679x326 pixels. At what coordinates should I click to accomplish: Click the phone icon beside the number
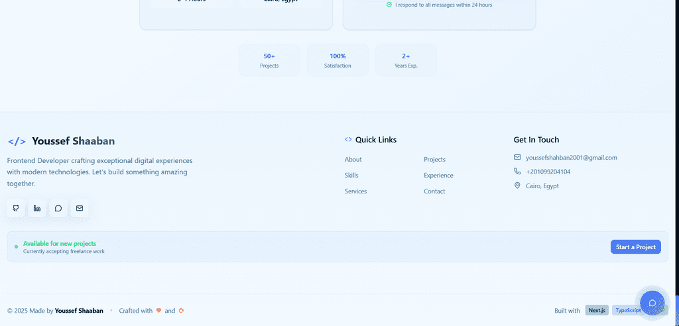(x=517, y=172)
